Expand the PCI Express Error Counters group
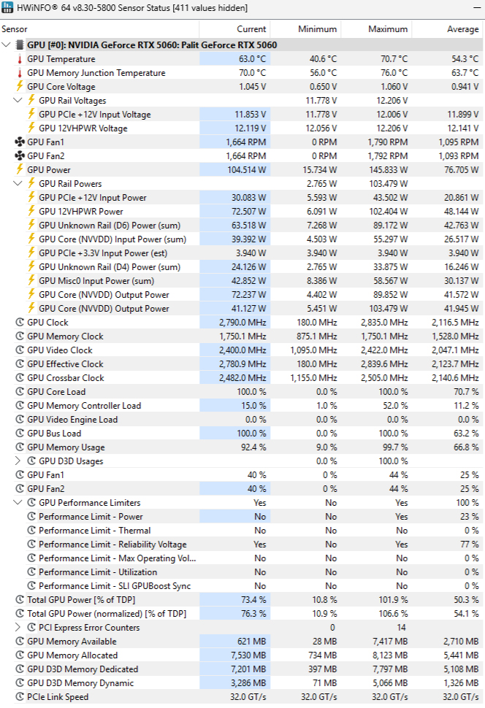The image size is (485, 708). pyautogui.click(x=18, y=627)
